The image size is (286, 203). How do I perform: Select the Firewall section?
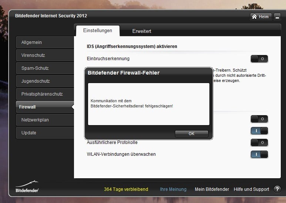click(45, 107)
